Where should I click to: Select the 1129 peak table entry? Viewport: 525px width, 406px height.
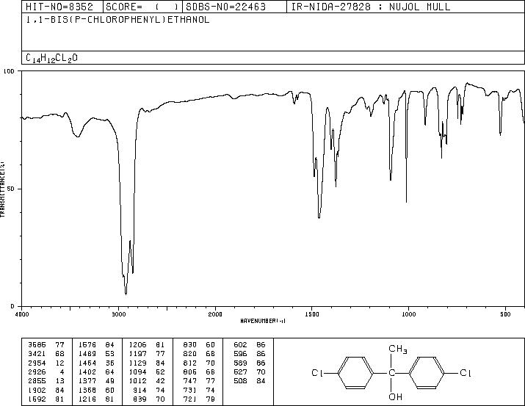pyautogui.click(x=147, y=363)
